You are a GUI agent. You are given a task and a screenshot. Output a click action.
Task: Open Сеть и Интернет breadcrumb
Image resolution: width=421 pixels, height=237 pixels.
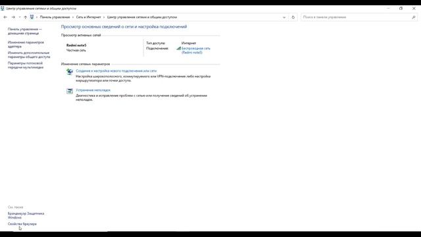click(x=88, y=17)
